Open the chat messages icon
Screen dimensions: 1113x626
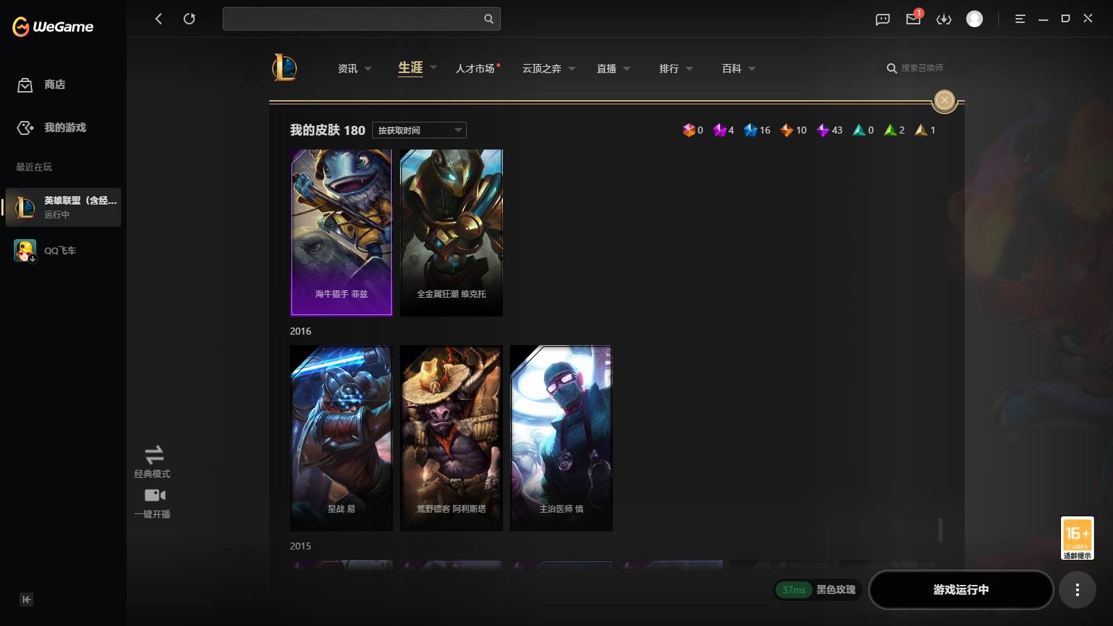point(883,19)
